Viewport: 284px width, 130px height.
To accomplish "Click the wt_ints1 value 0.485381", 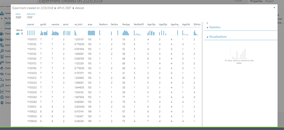I will (79, 121).
